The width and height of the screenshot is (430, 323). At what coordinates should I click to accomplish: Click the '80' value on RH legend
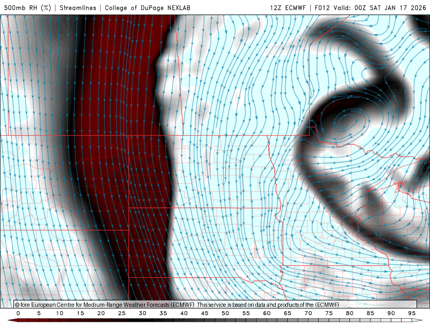pyautogui.click(x=350, y=313)
